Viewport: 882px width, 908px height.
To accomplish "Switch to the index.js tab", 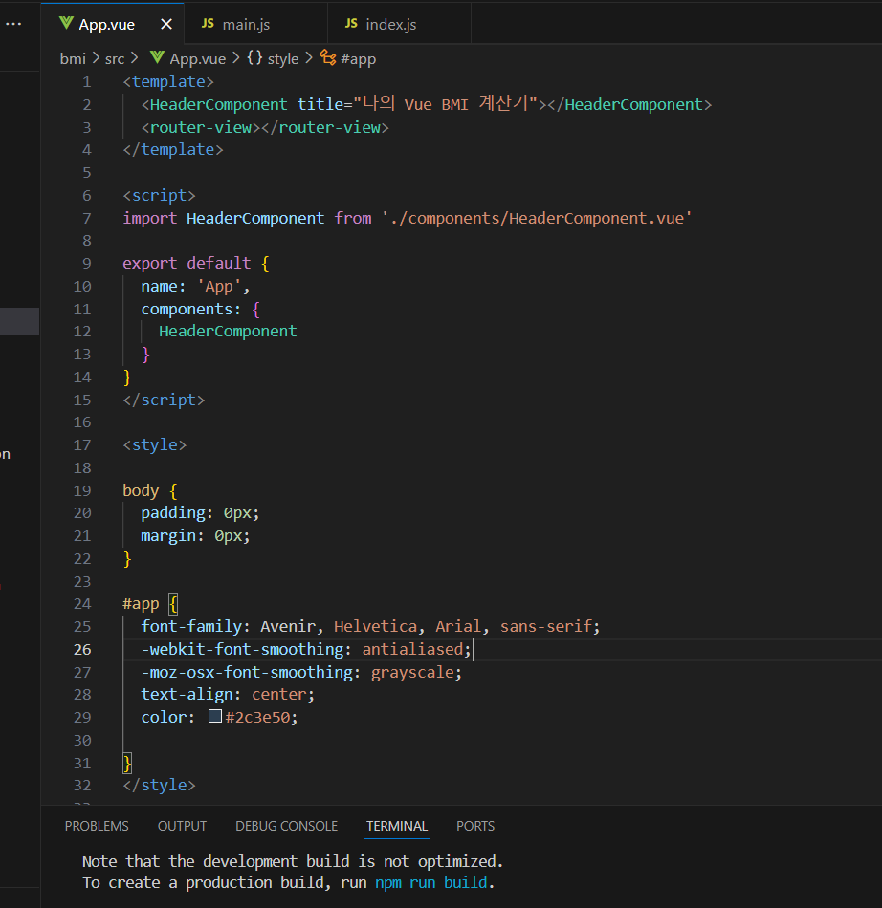I will click(x=399, y=24).
